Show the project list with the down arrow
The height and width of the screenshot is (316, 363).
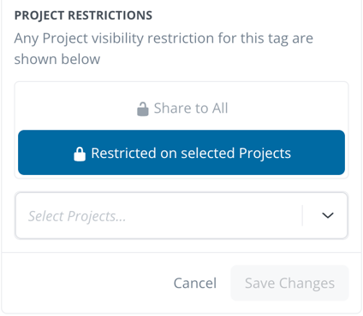coord(328,215)
